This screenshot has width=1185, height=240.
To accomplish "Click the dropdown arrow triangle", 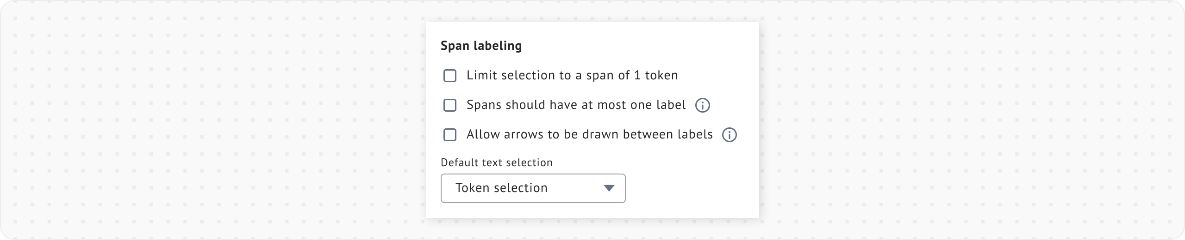I will pyautogui.click(x=609, y=188).
